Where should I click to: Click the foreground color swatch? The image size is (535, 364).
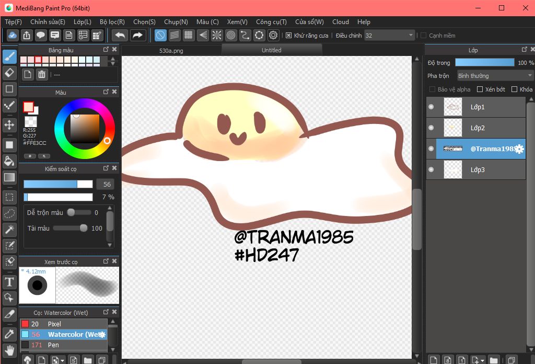click(x=28, y=107)
